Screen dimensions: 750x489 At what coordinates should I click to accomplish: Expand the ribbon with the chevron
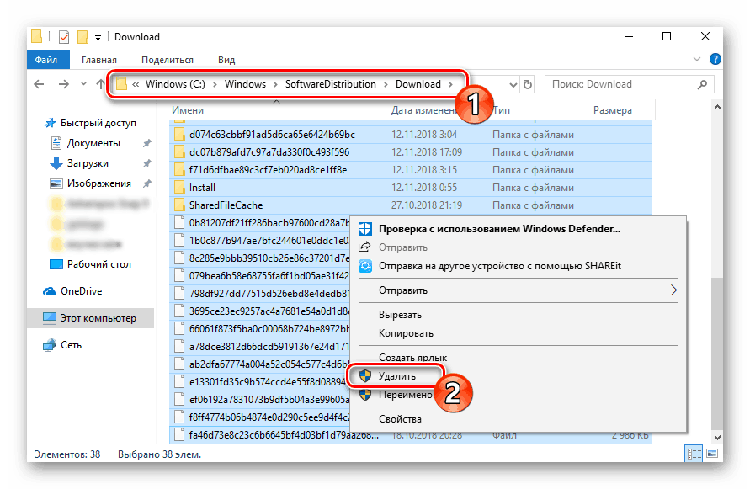point(696,59)
